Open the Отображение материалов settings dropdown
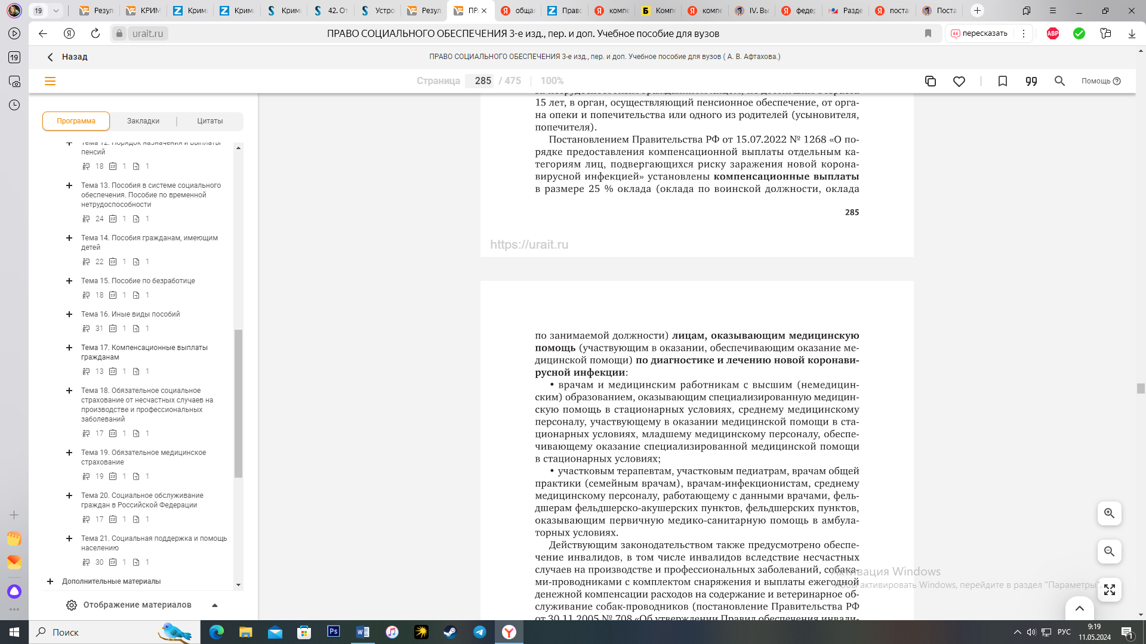The height and width of the screenshot is (644, 1146). tap(142, 605)
